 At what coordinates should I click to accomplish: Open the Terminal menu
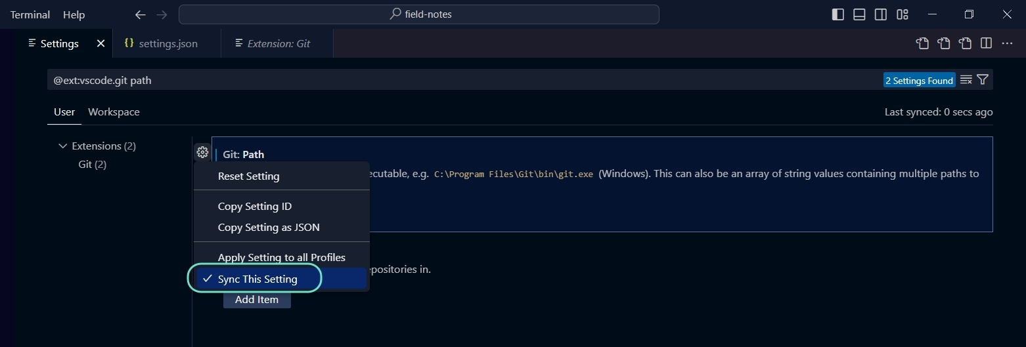pos(30,14)
